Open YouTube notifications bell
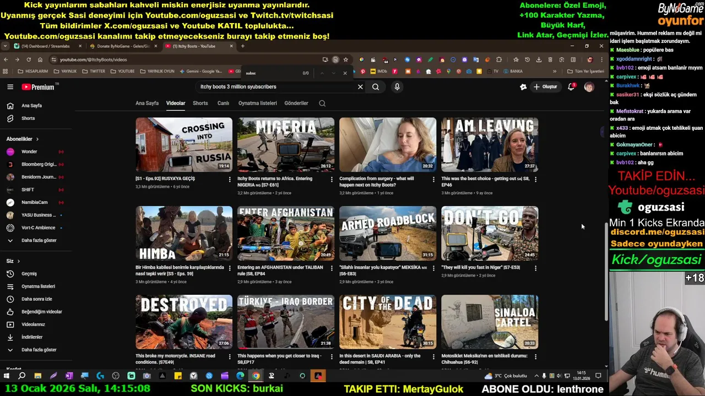The height and width of the screenshot is (396, 705). point(571,87)
